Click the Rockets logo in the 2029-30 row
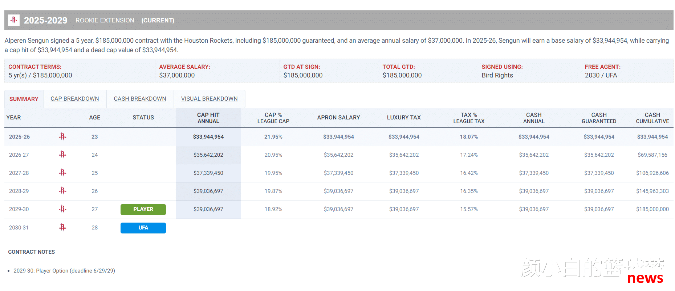 click(62, 209)
